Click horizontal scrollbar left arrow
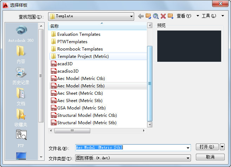Image resolution: width=231 pixels, height=167 pixels. (51, 131)
